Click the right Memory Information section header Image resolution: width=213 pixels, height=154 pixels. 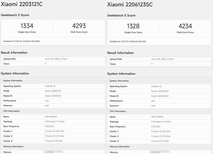[120, 147]
